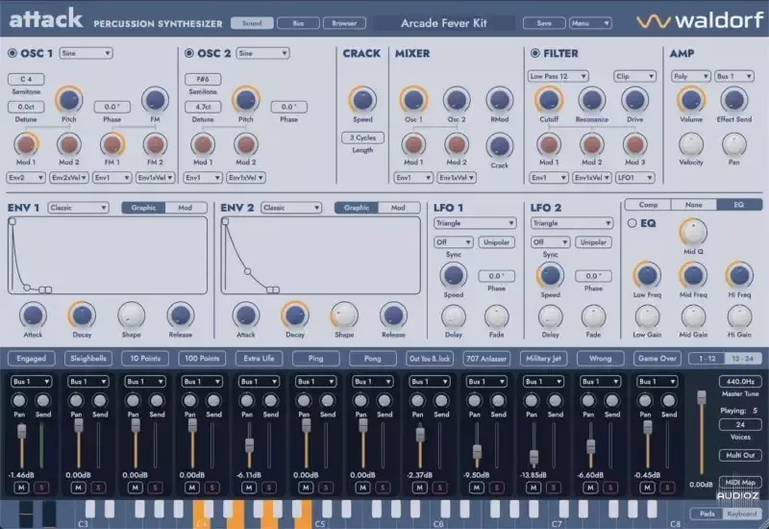Adjust the Engaged channel volume fader
This screenshot has width=769, height=529.
21,431
